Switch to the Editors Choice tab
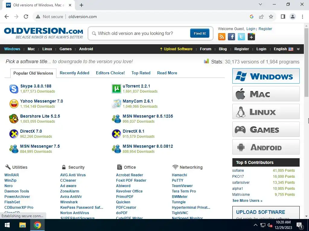 [x=110, y=73]
